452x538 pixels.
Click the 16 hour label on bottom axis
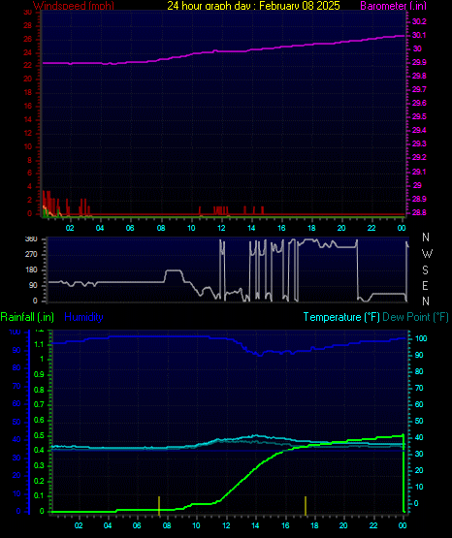[x=285, y=525]
